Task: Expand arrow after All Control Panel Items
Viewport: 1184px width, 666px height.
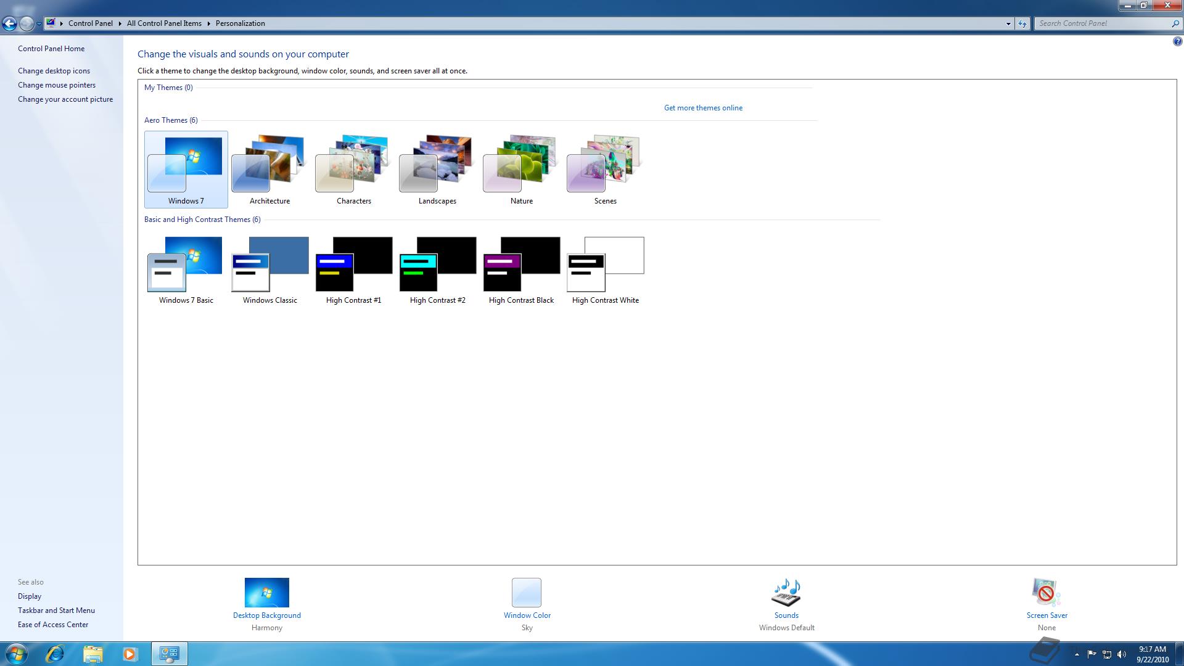Action: tap(208, 23)
